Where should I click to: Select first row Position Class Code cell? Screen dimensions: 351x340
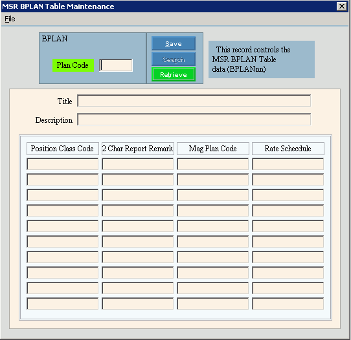point(62,164)
